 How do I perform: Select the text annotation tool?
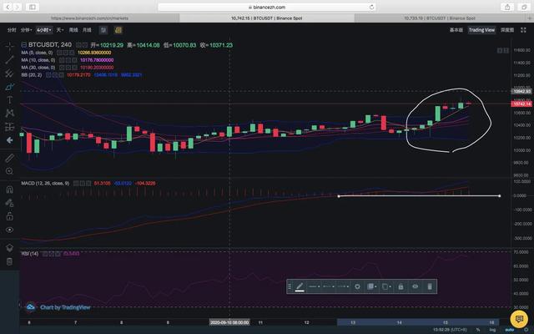pyautogui.click(x=9, y=100)
